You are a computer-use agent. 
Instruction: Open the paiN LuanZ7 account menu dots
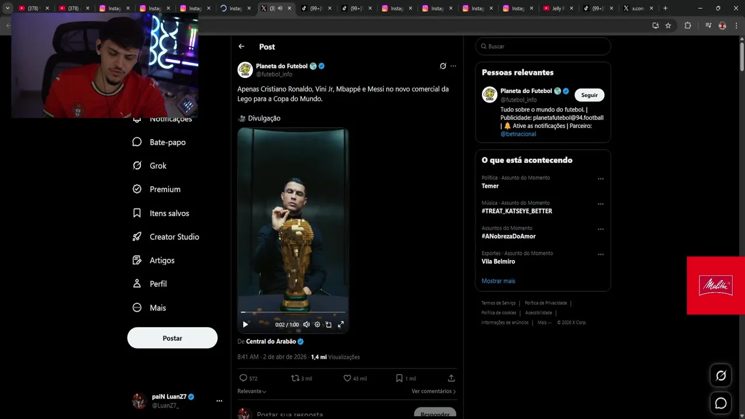[219, 401]
